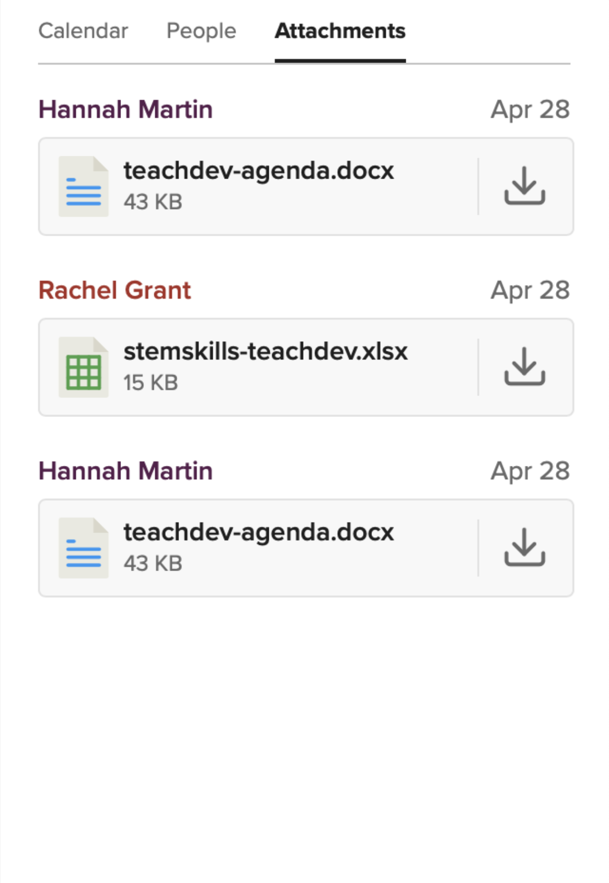
Task: Click download icon of the last teachdev-agenda.docx
Action: click(525, 547)
